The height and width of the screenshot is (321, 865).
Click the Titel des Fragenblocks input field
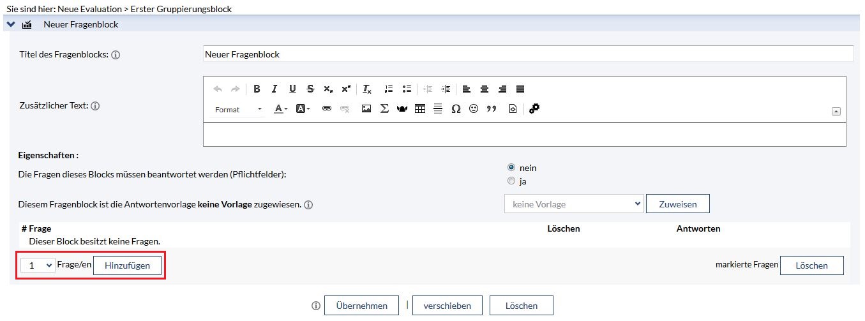527,54
